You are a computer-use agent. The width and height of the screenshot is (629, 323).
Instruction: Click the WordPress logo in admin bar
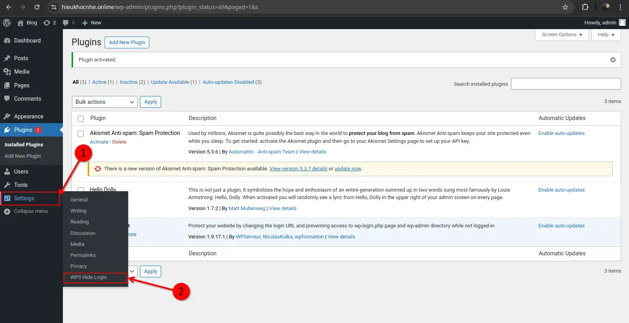[x=7, y=23]
